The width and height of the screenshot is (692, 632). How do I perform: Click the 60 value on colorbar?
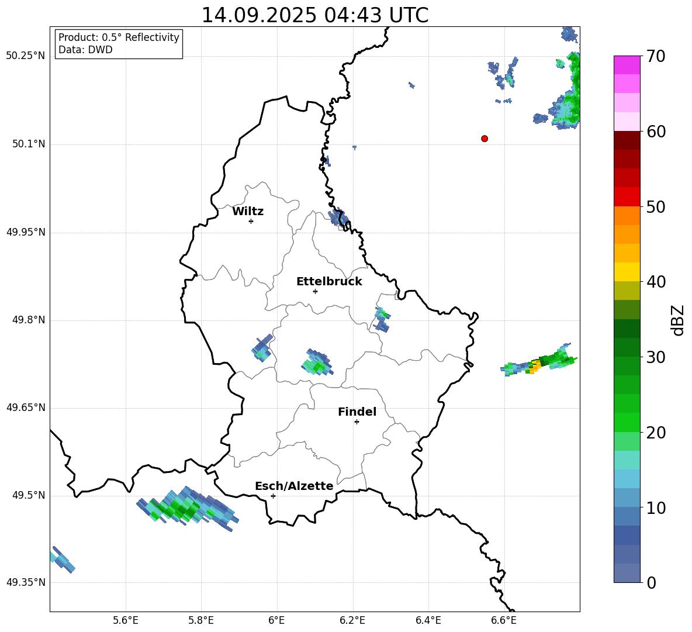(656, 132)
